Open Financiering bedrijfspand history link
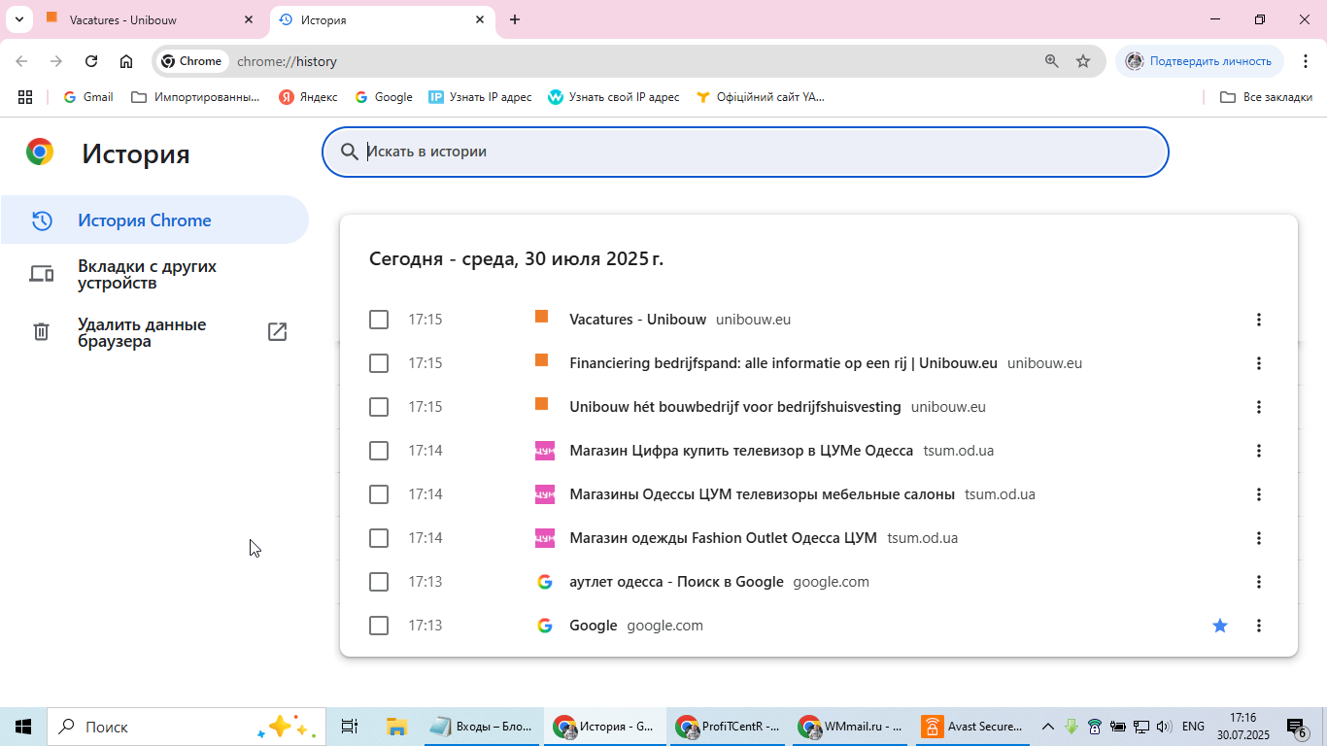Viewport: 1327px width, 746px height. coord(783,363)
